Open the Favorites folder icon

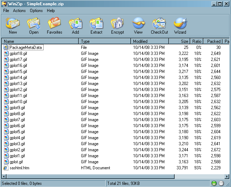[x=54, y=23]
